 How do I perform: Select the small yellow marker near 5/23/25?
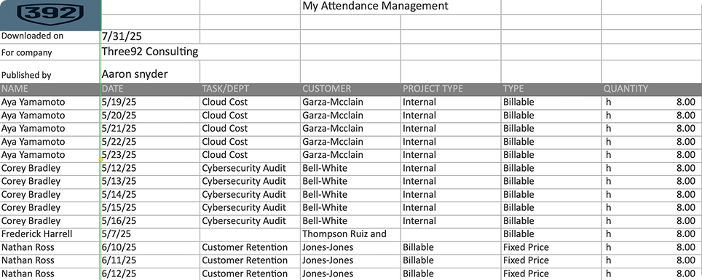pyautogui.click(x=100, y=159)
